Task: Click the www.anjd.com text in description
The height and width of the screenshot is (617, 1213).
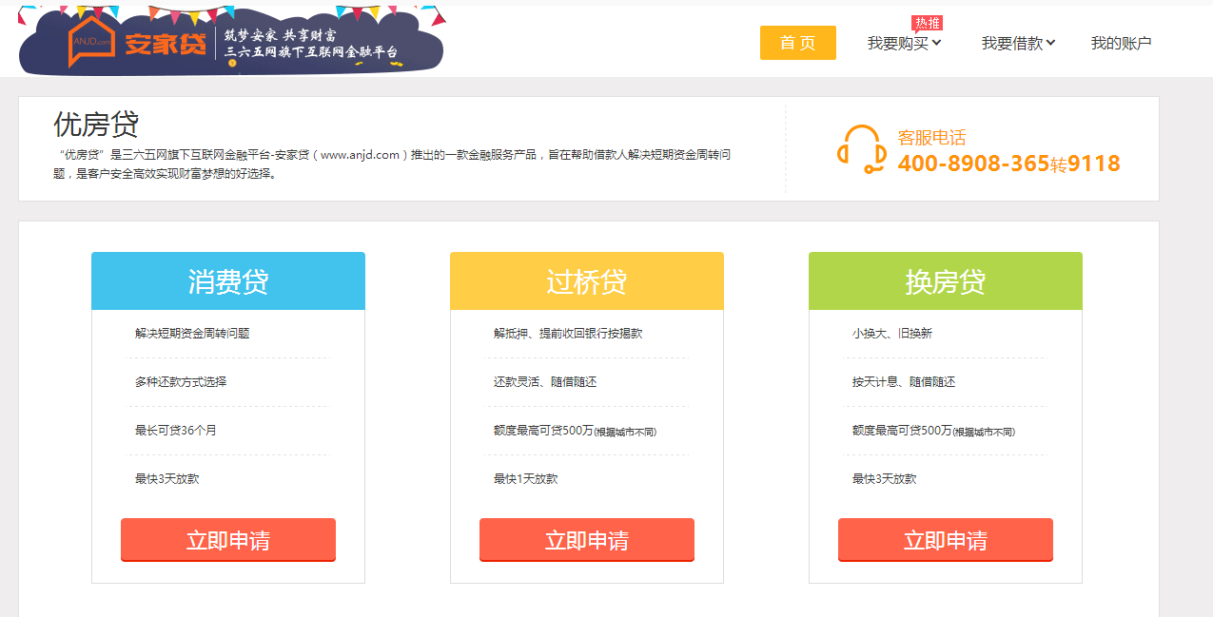Action: click(x=360, y=155)
